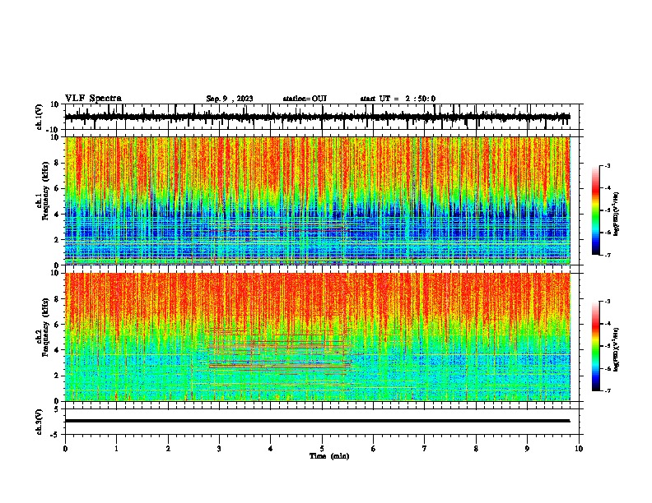Click the '-3' label on ch.1 color scale
The height and width of the screenshot is (503, 652).
(608, 165)
